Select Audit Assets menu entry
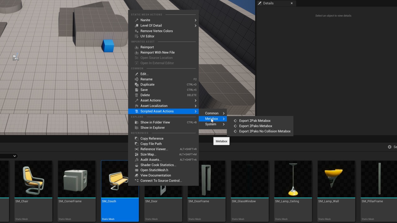This screenshot has width=397, height=223. 163,160
